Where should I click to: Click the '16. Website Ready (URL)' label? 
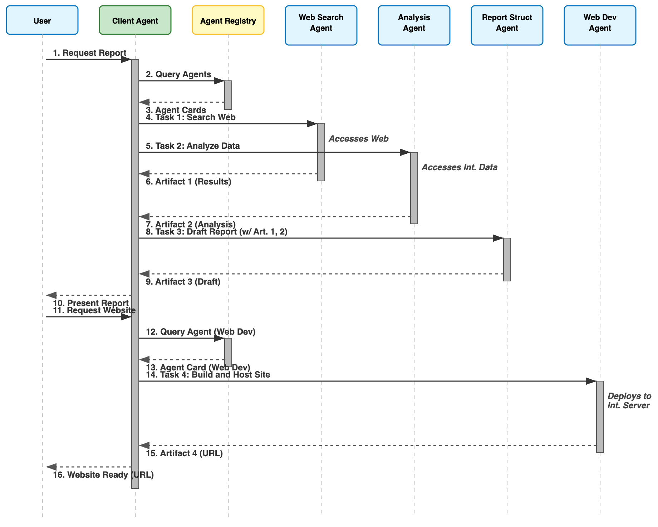pos(103,475)
